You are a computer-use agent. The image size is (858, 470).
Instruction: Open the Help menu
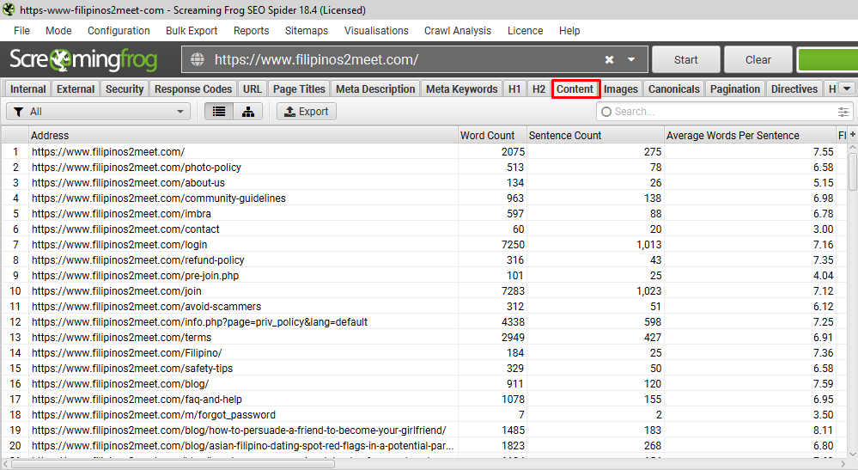[569, 31]
